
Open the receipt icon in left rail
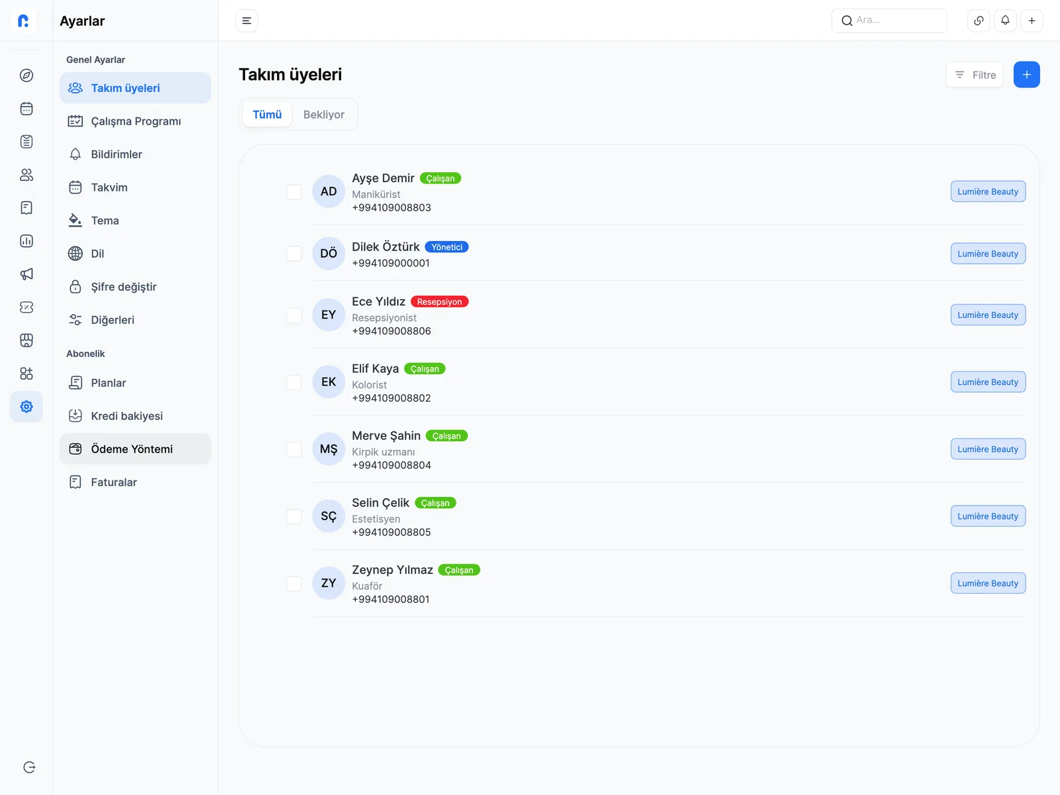26,208
